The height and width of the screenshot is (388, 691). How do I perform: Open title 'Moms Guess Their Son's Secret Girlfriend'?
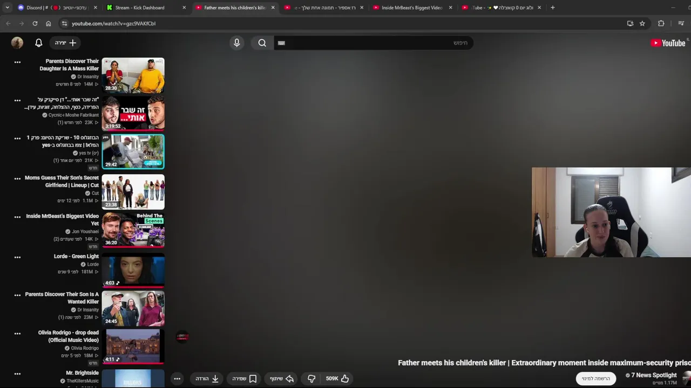62,182
